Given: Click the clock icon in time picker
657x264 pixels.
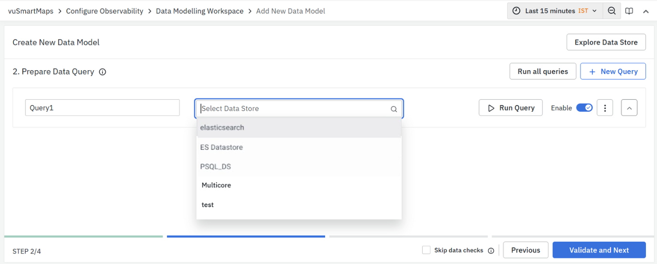Looking at the screenshot, I should tap(516, 11).
